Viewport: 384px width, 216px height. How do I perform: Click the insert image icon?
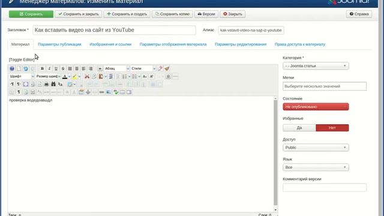click(109, 92)
